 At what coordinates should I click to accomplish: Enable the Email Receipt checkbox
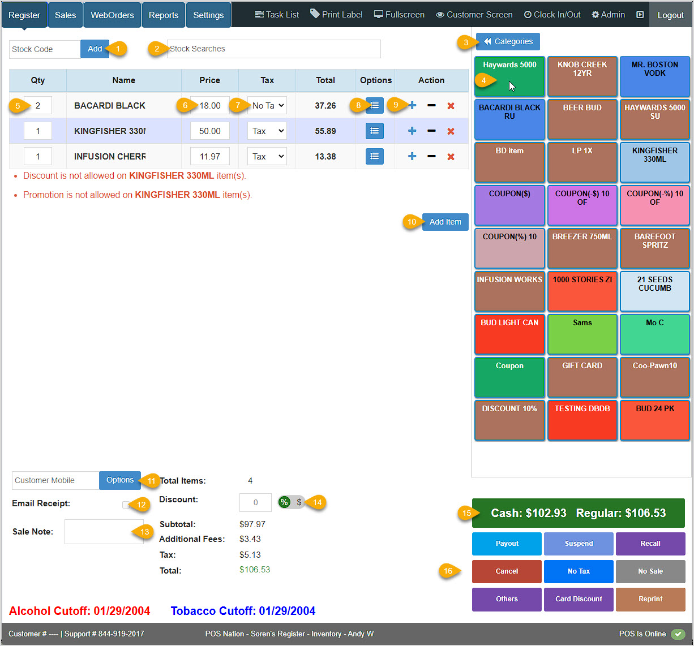pyautogui.click(x=127, y=504)
